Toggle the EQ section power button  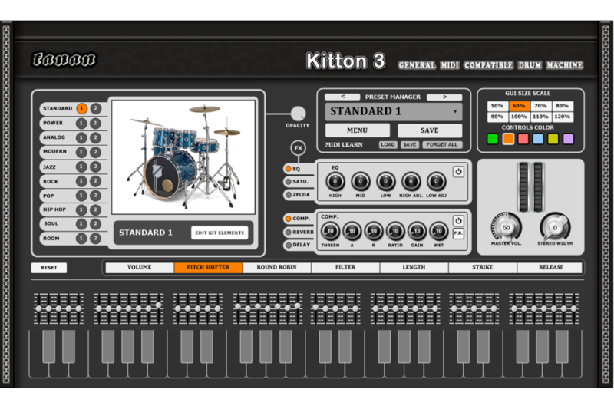(x=458, y=172)
